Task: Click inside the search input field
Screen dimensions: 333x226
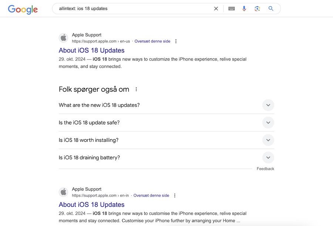Action: point(129,8)
